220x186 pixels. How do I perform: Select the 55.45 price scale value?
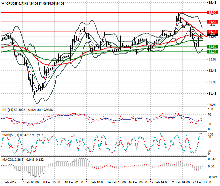212,3
